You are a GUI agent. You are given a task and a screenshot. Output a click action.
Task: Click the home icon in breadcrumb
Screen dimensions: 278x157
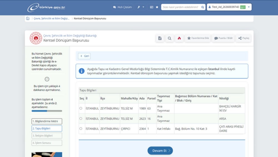click(28, 19)
